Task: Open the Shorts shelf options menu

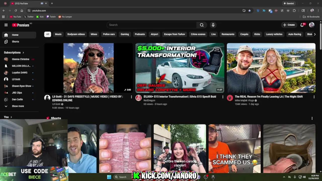Action: 312,118
